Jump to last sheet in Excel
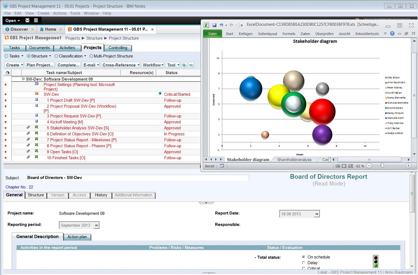 pyautogui.click(x=220, y=159)
